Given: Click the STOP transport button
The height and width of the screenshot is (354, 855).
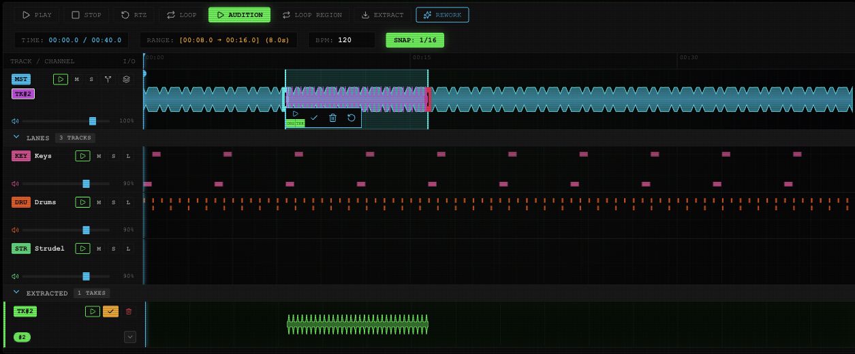Looking at the screenshot, I should click(x=87, y=15).
